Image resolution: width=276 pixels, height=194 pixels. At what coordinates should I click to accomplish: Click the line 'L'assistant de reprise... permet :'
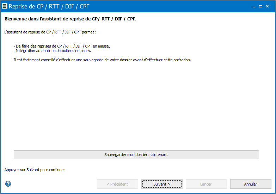pyautogui.click(x=50, y=32)
